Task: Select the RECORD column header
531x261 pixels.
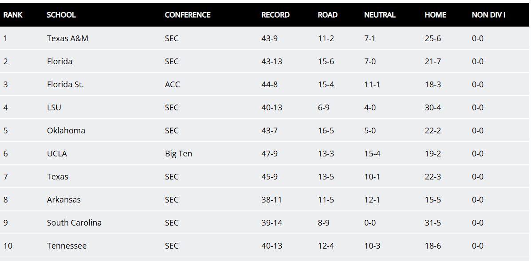Action: click(275, 15)
